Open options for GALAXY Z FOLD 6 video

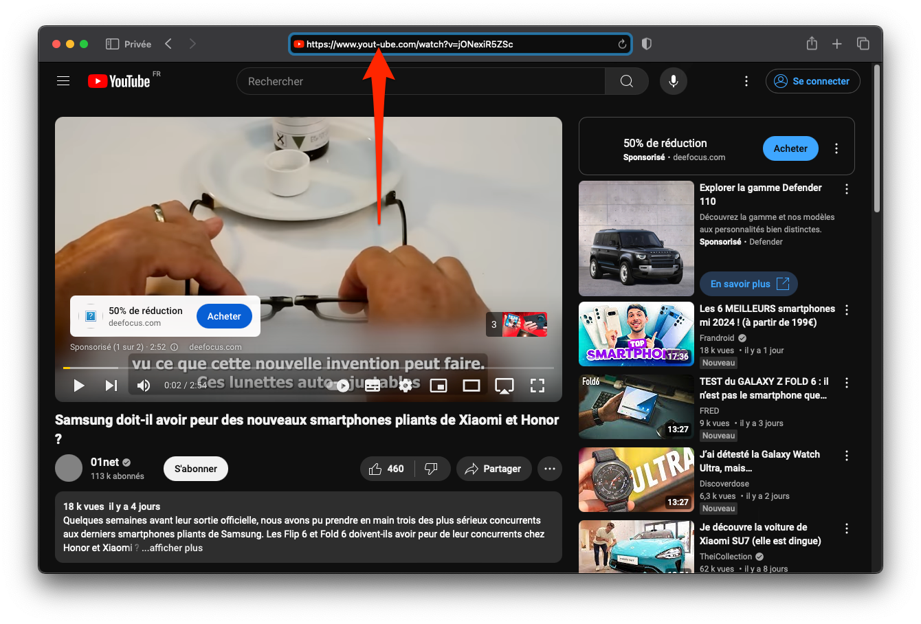coord(847,383)
